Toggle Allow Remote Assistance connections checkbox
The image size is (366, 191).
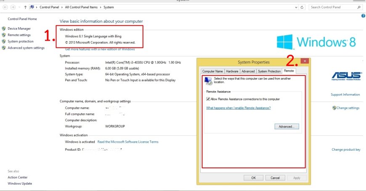pos(208,99)
